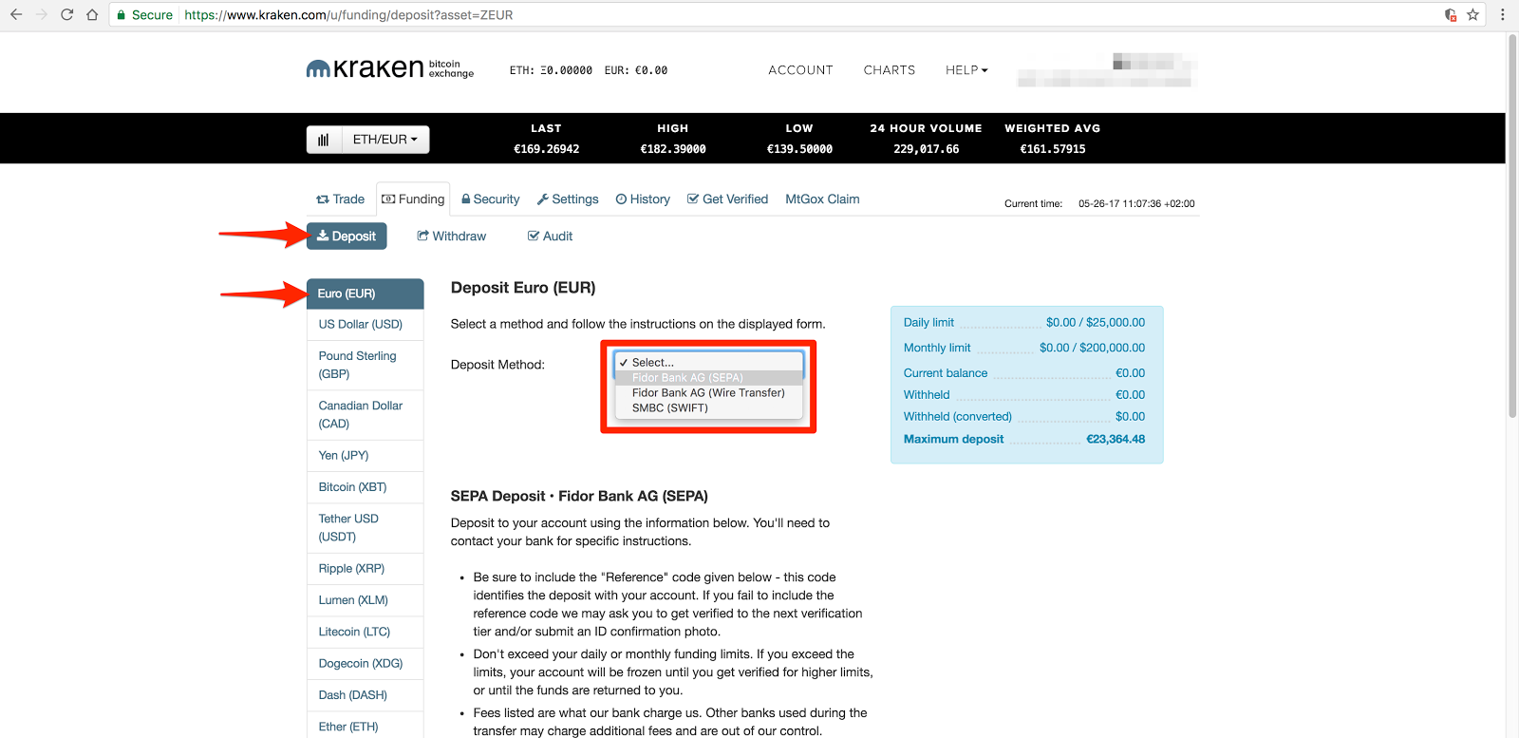
Task: Click the LOW price €139.50000
Action: point(799,149)
